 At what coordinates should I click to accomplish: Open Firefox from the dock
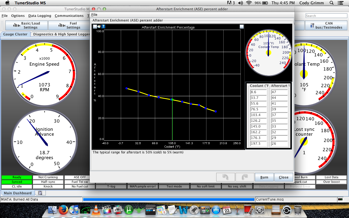(x=63, y=210)
